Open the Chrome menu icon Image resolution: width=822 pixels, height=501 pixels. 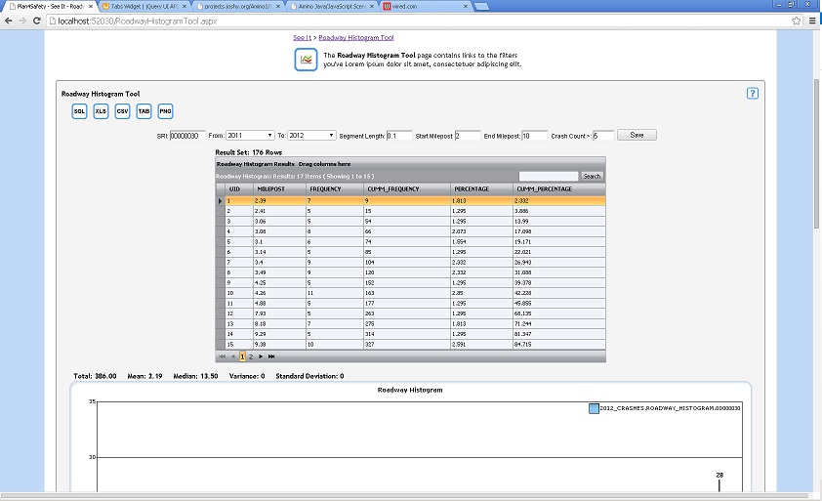click(x=812, y=21)
